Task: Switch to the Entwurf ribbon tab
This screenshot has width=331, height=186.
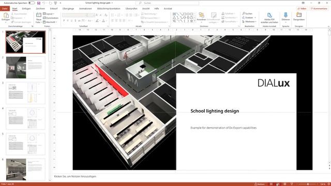Action: 54,9
